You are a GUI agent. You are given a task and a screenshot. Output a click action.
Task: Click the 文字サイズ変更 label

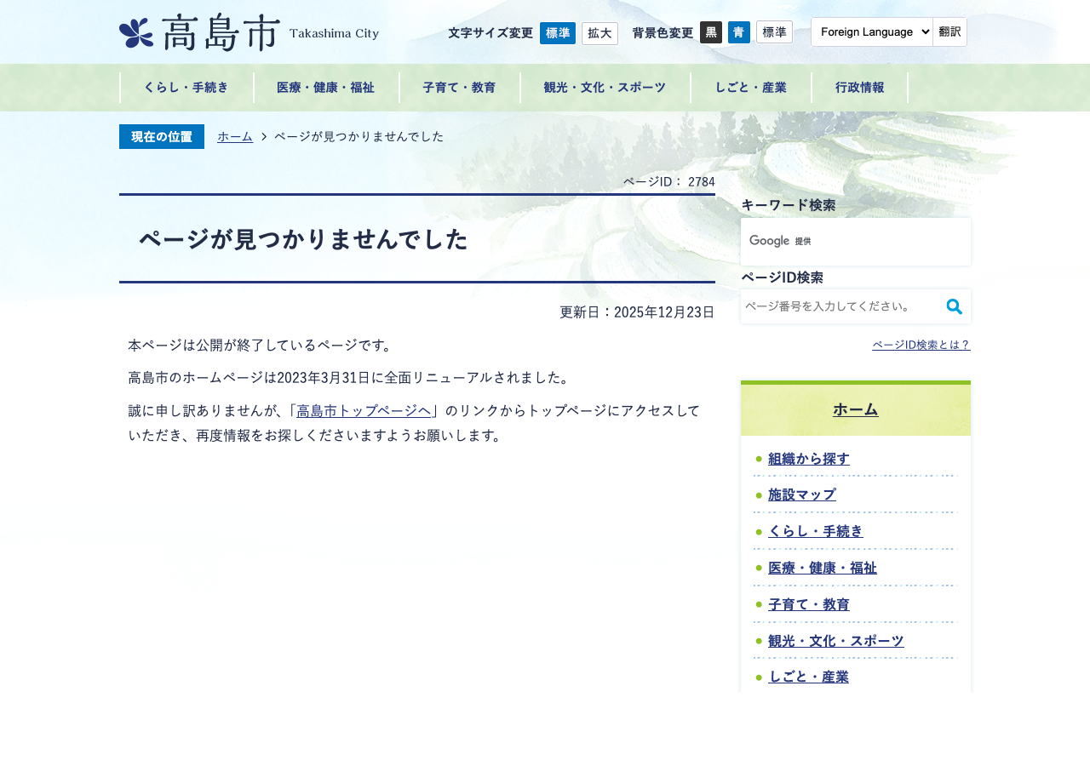click(490, 33)
